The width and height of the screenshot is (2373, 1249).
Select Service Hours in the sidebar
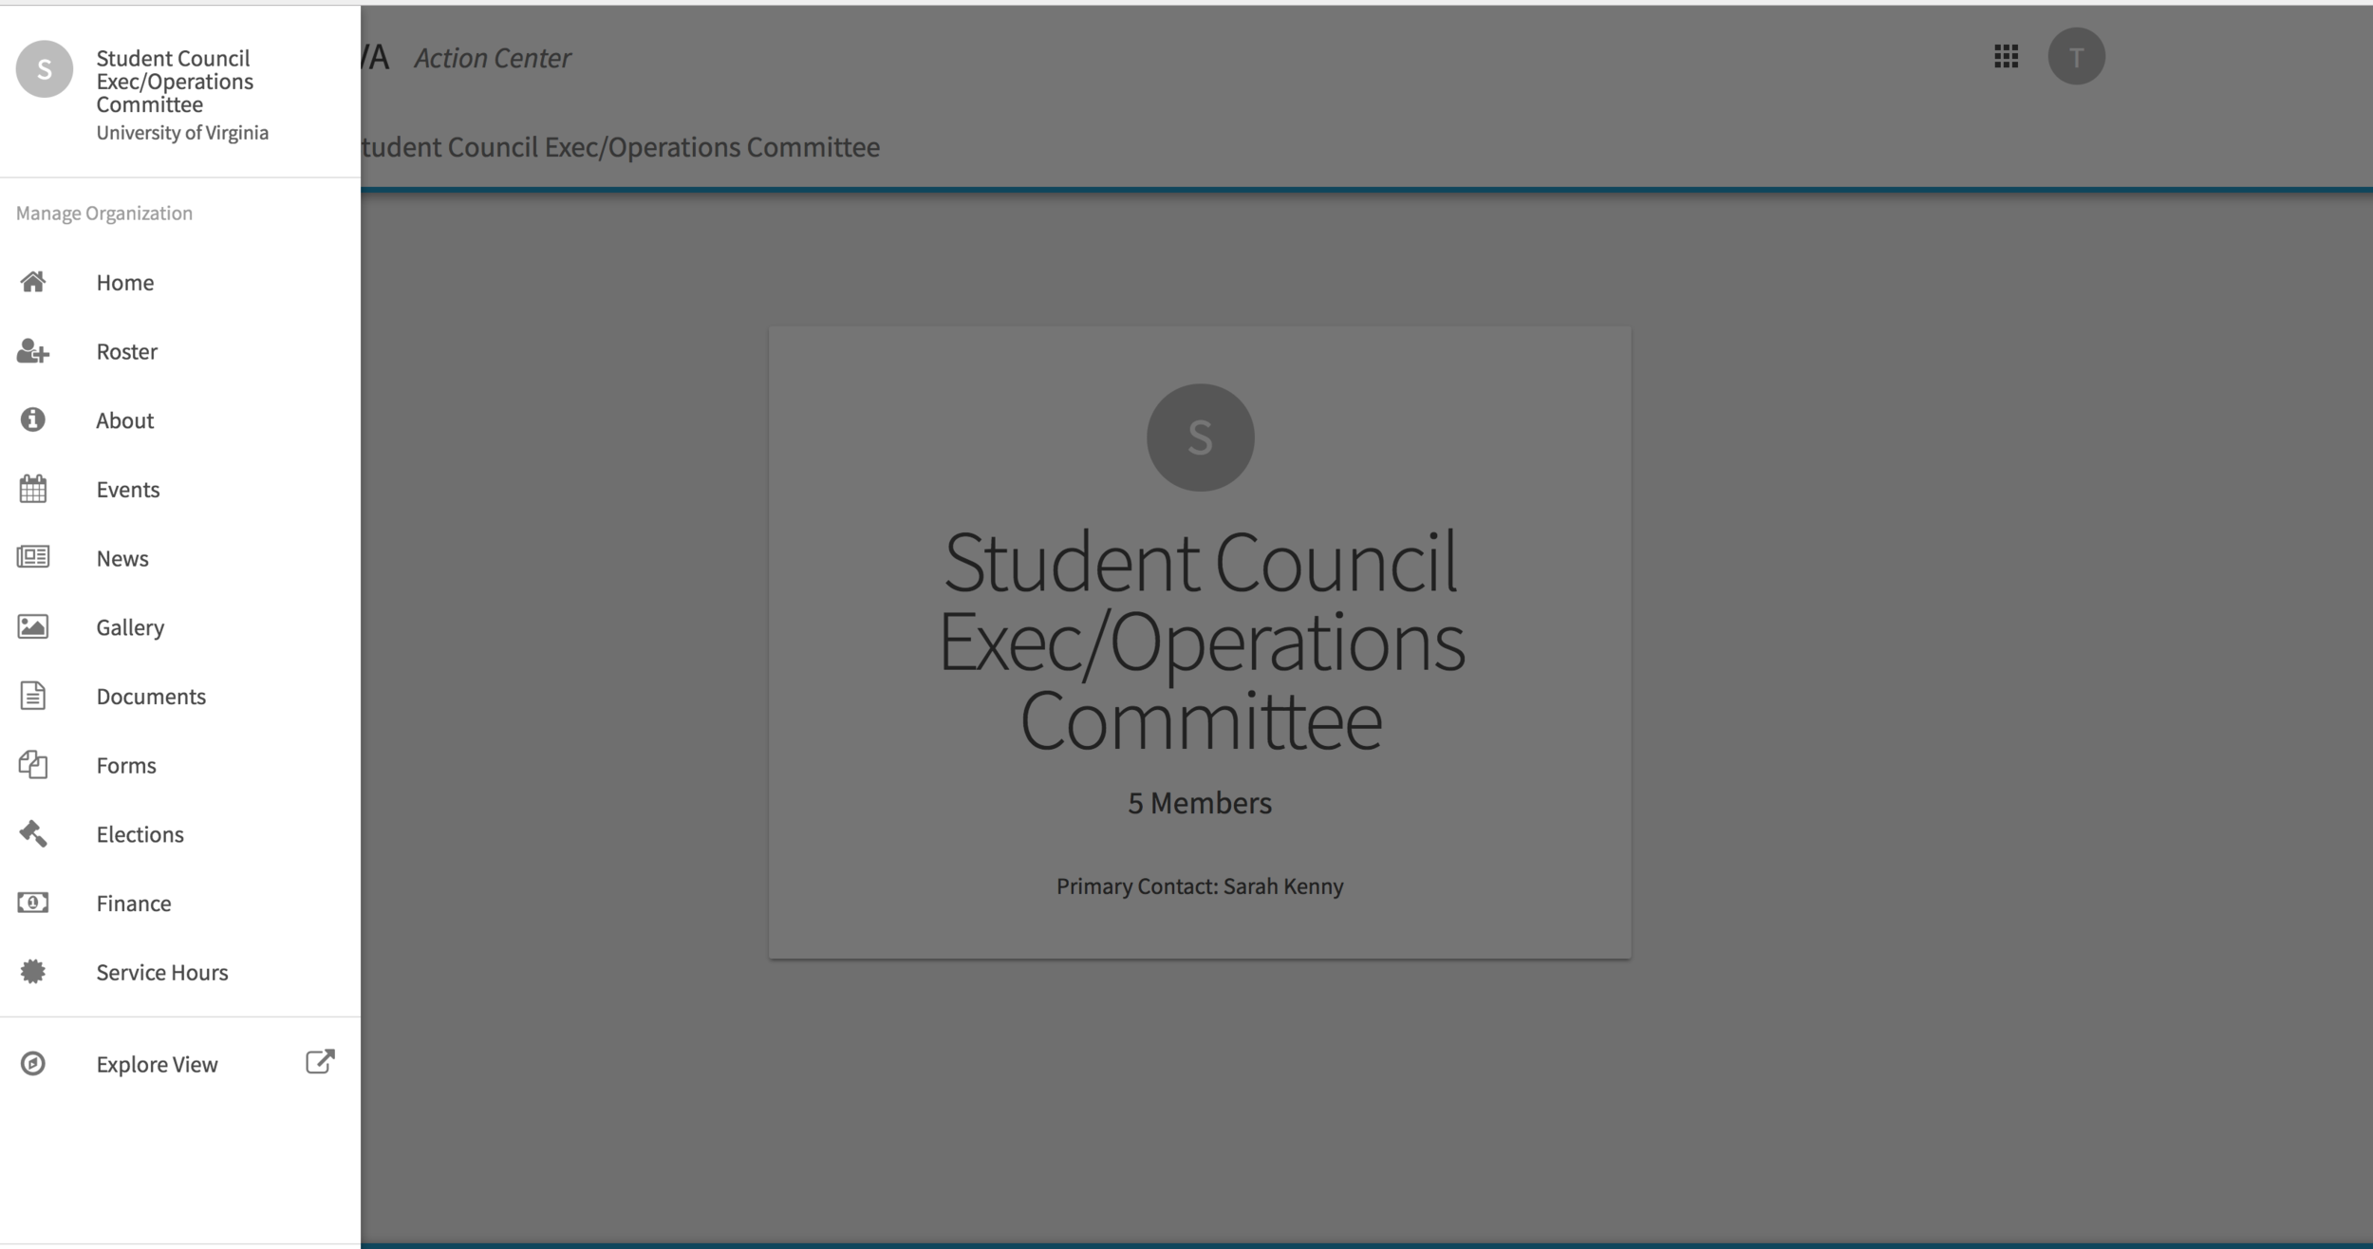coord(180,972)
